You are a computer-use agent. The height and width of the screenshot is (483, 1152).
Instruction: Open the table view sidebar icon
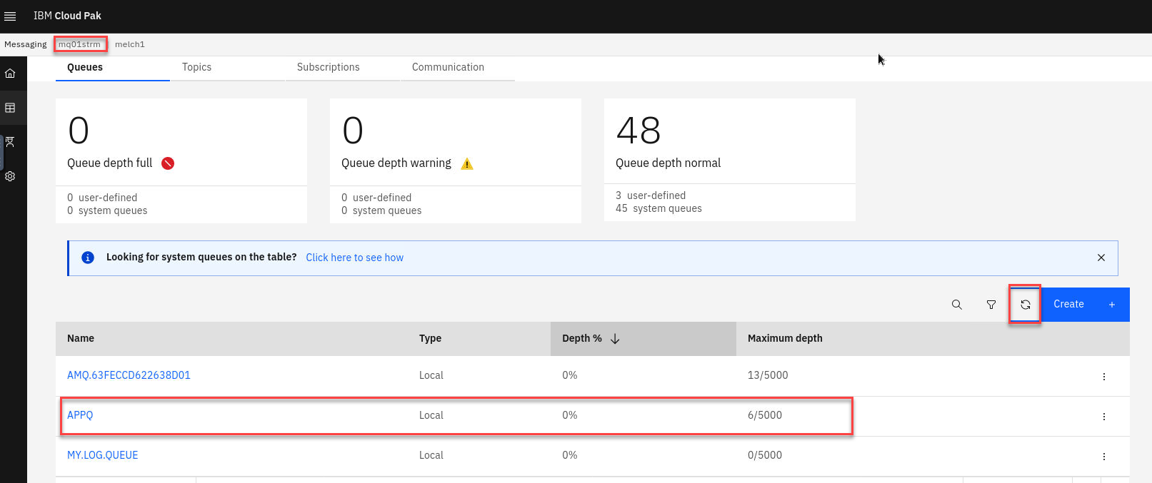[10, 108]
